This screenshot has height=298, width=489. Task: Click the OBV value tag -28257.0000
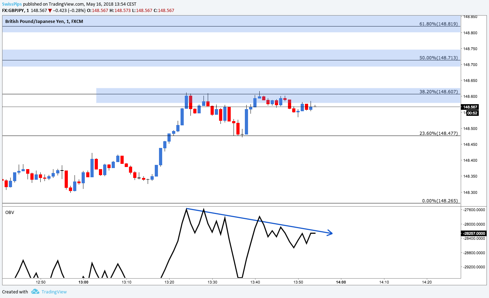pos(474,233)
